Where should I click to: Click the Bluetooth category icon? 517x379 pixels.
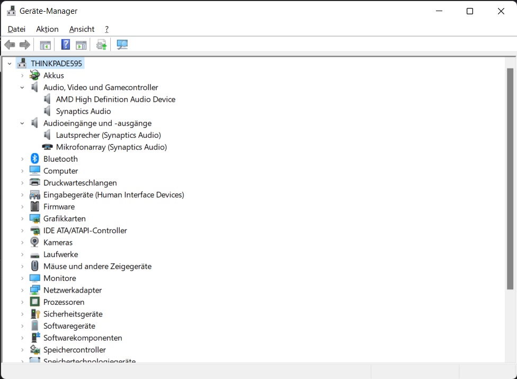click(34, 158)
